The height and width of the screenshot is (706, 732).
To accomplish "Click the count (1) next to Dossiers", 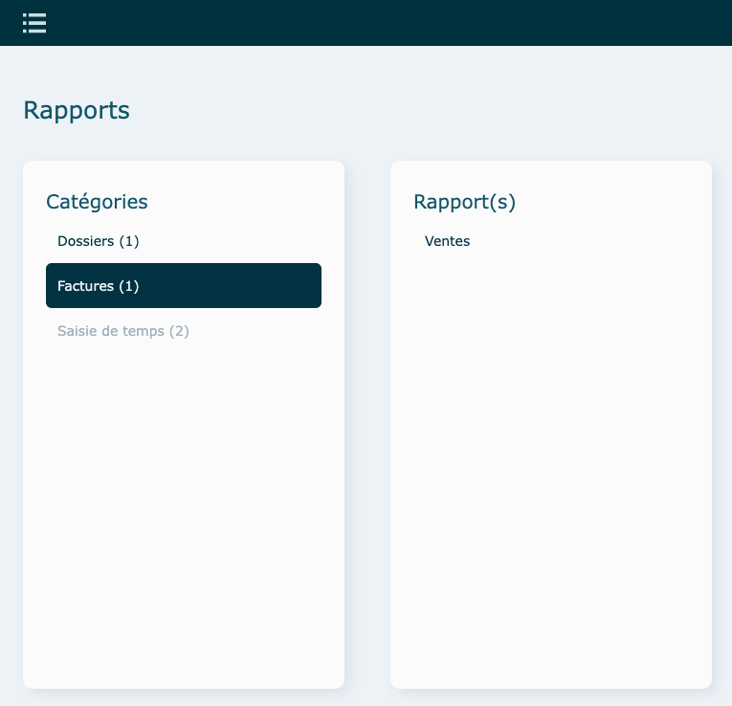I will click(129, 241).
